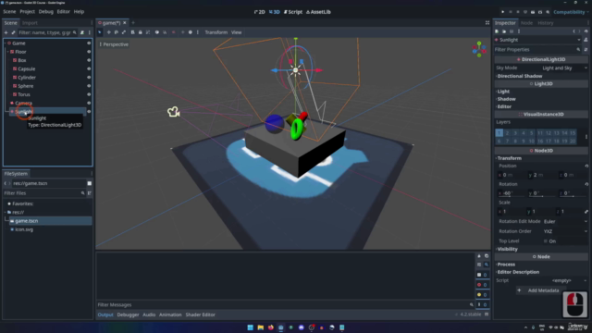The width and height of the screenshot is (592, 333).
Task: Go to previous object in Inspector history
Action: coord(573,31)
